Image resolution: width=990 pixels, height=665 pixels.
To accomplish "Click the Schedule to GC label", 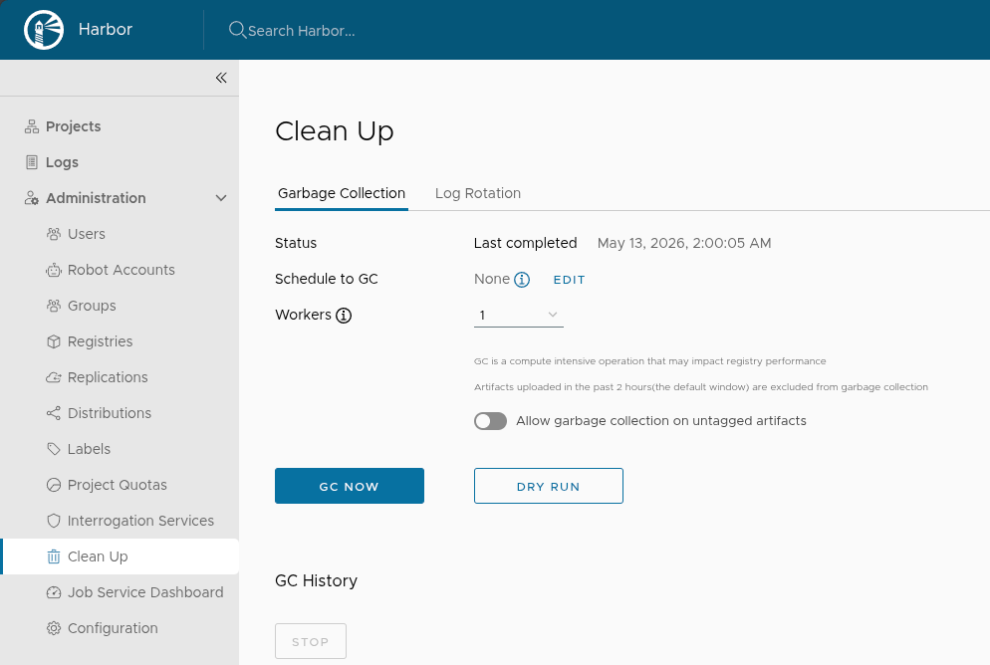I will coord(327,279).
